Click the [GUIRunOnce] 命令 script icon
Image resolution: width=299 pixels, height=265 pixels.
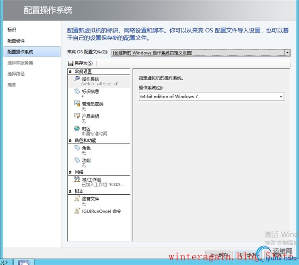[77, 211]
